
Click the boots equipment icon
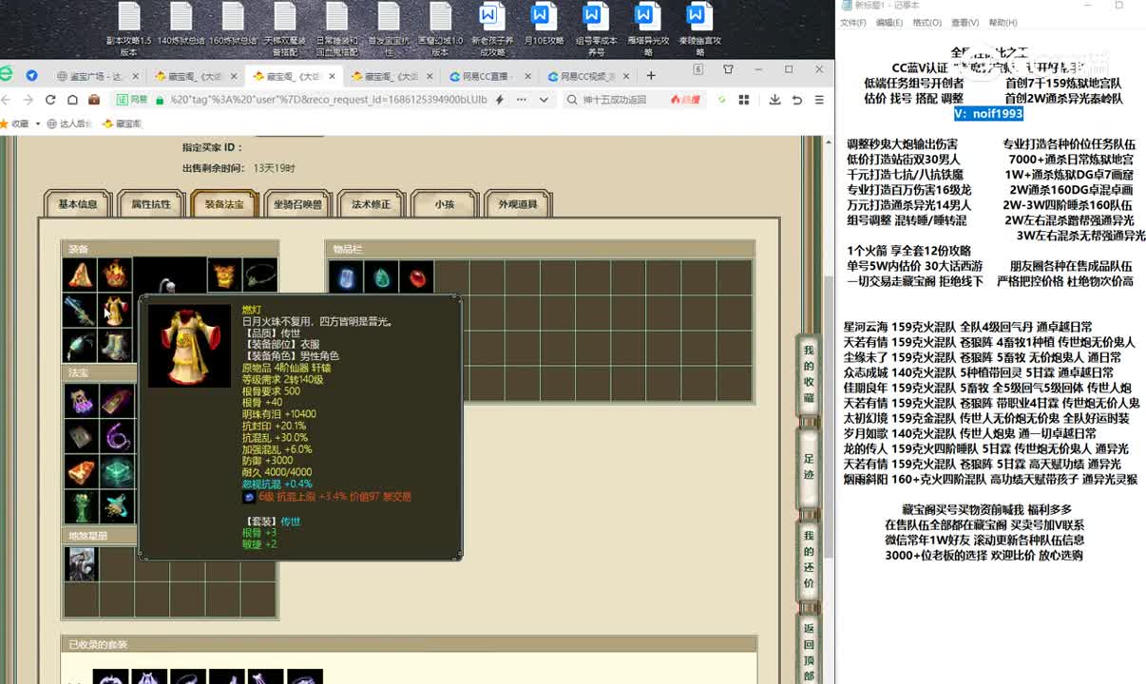point(115,345)
